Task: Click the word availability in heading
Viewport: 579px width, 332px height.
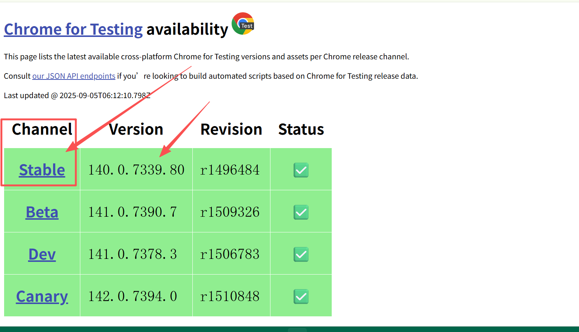Action: (x=187, y=29)
